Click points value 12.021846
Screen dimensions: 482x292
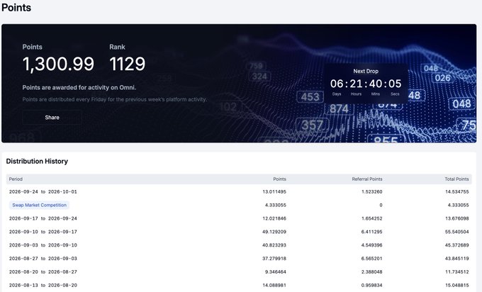click(274, 218)
